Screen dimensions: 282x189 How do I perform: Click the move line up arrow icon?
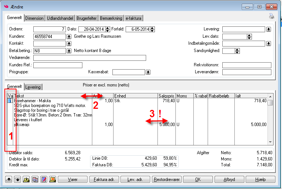9,179
